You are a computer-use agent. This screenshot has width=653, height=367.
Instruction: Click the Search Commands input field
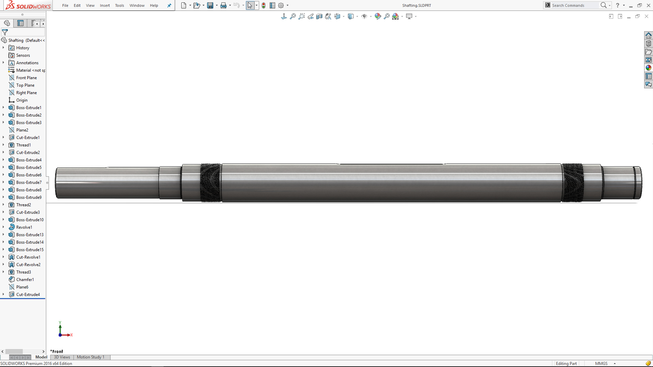pos(574,5)
